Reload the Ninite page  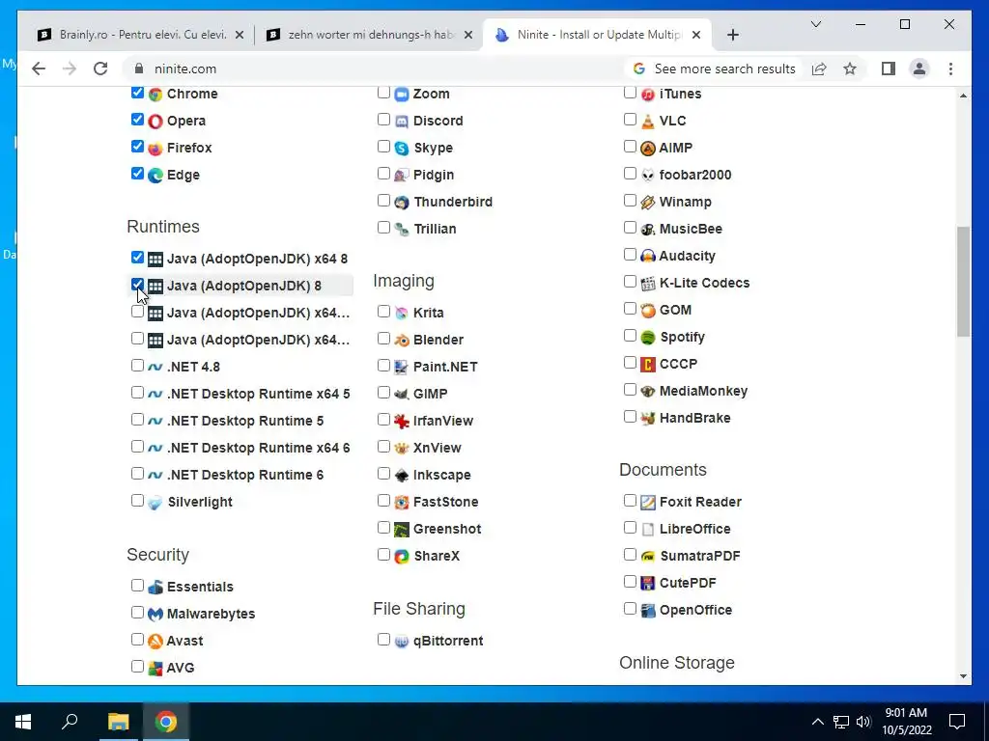click(100, 69)
